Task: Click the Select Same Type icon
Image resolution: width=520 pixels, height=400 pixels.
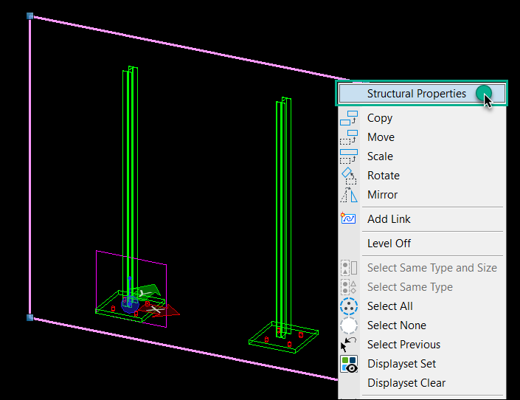Action: pyautogui.click(x=349, y=287)
